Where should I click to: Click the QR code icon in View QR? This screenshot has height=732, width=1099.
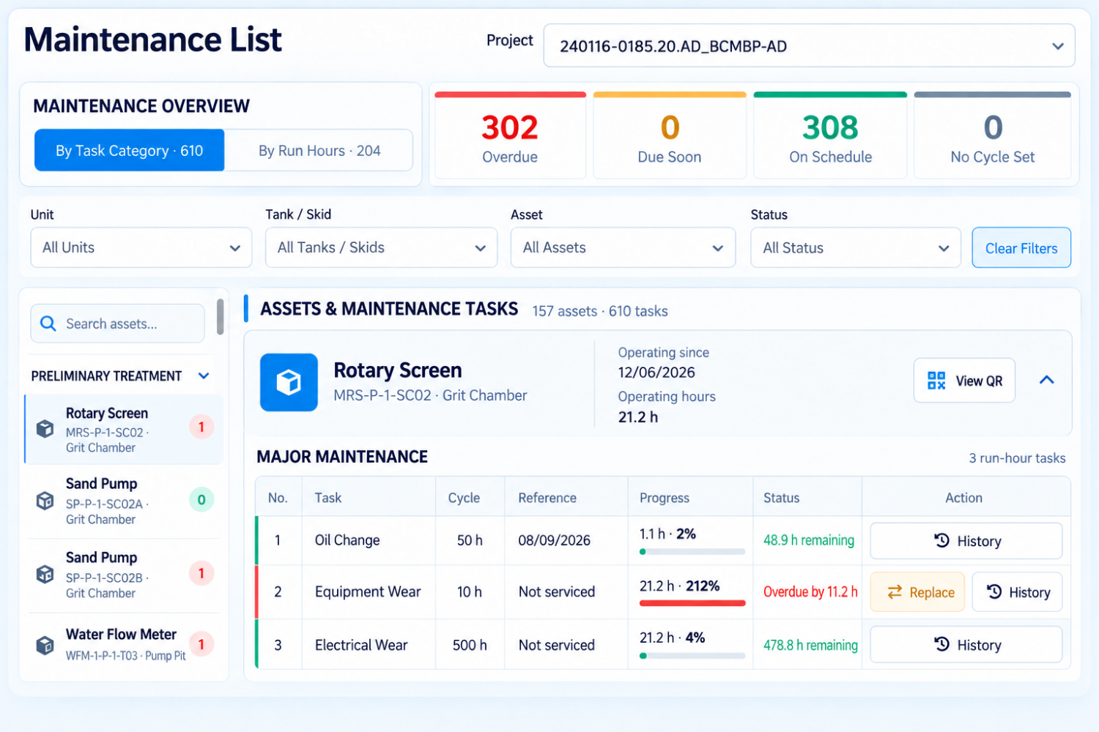pos(936,381)
